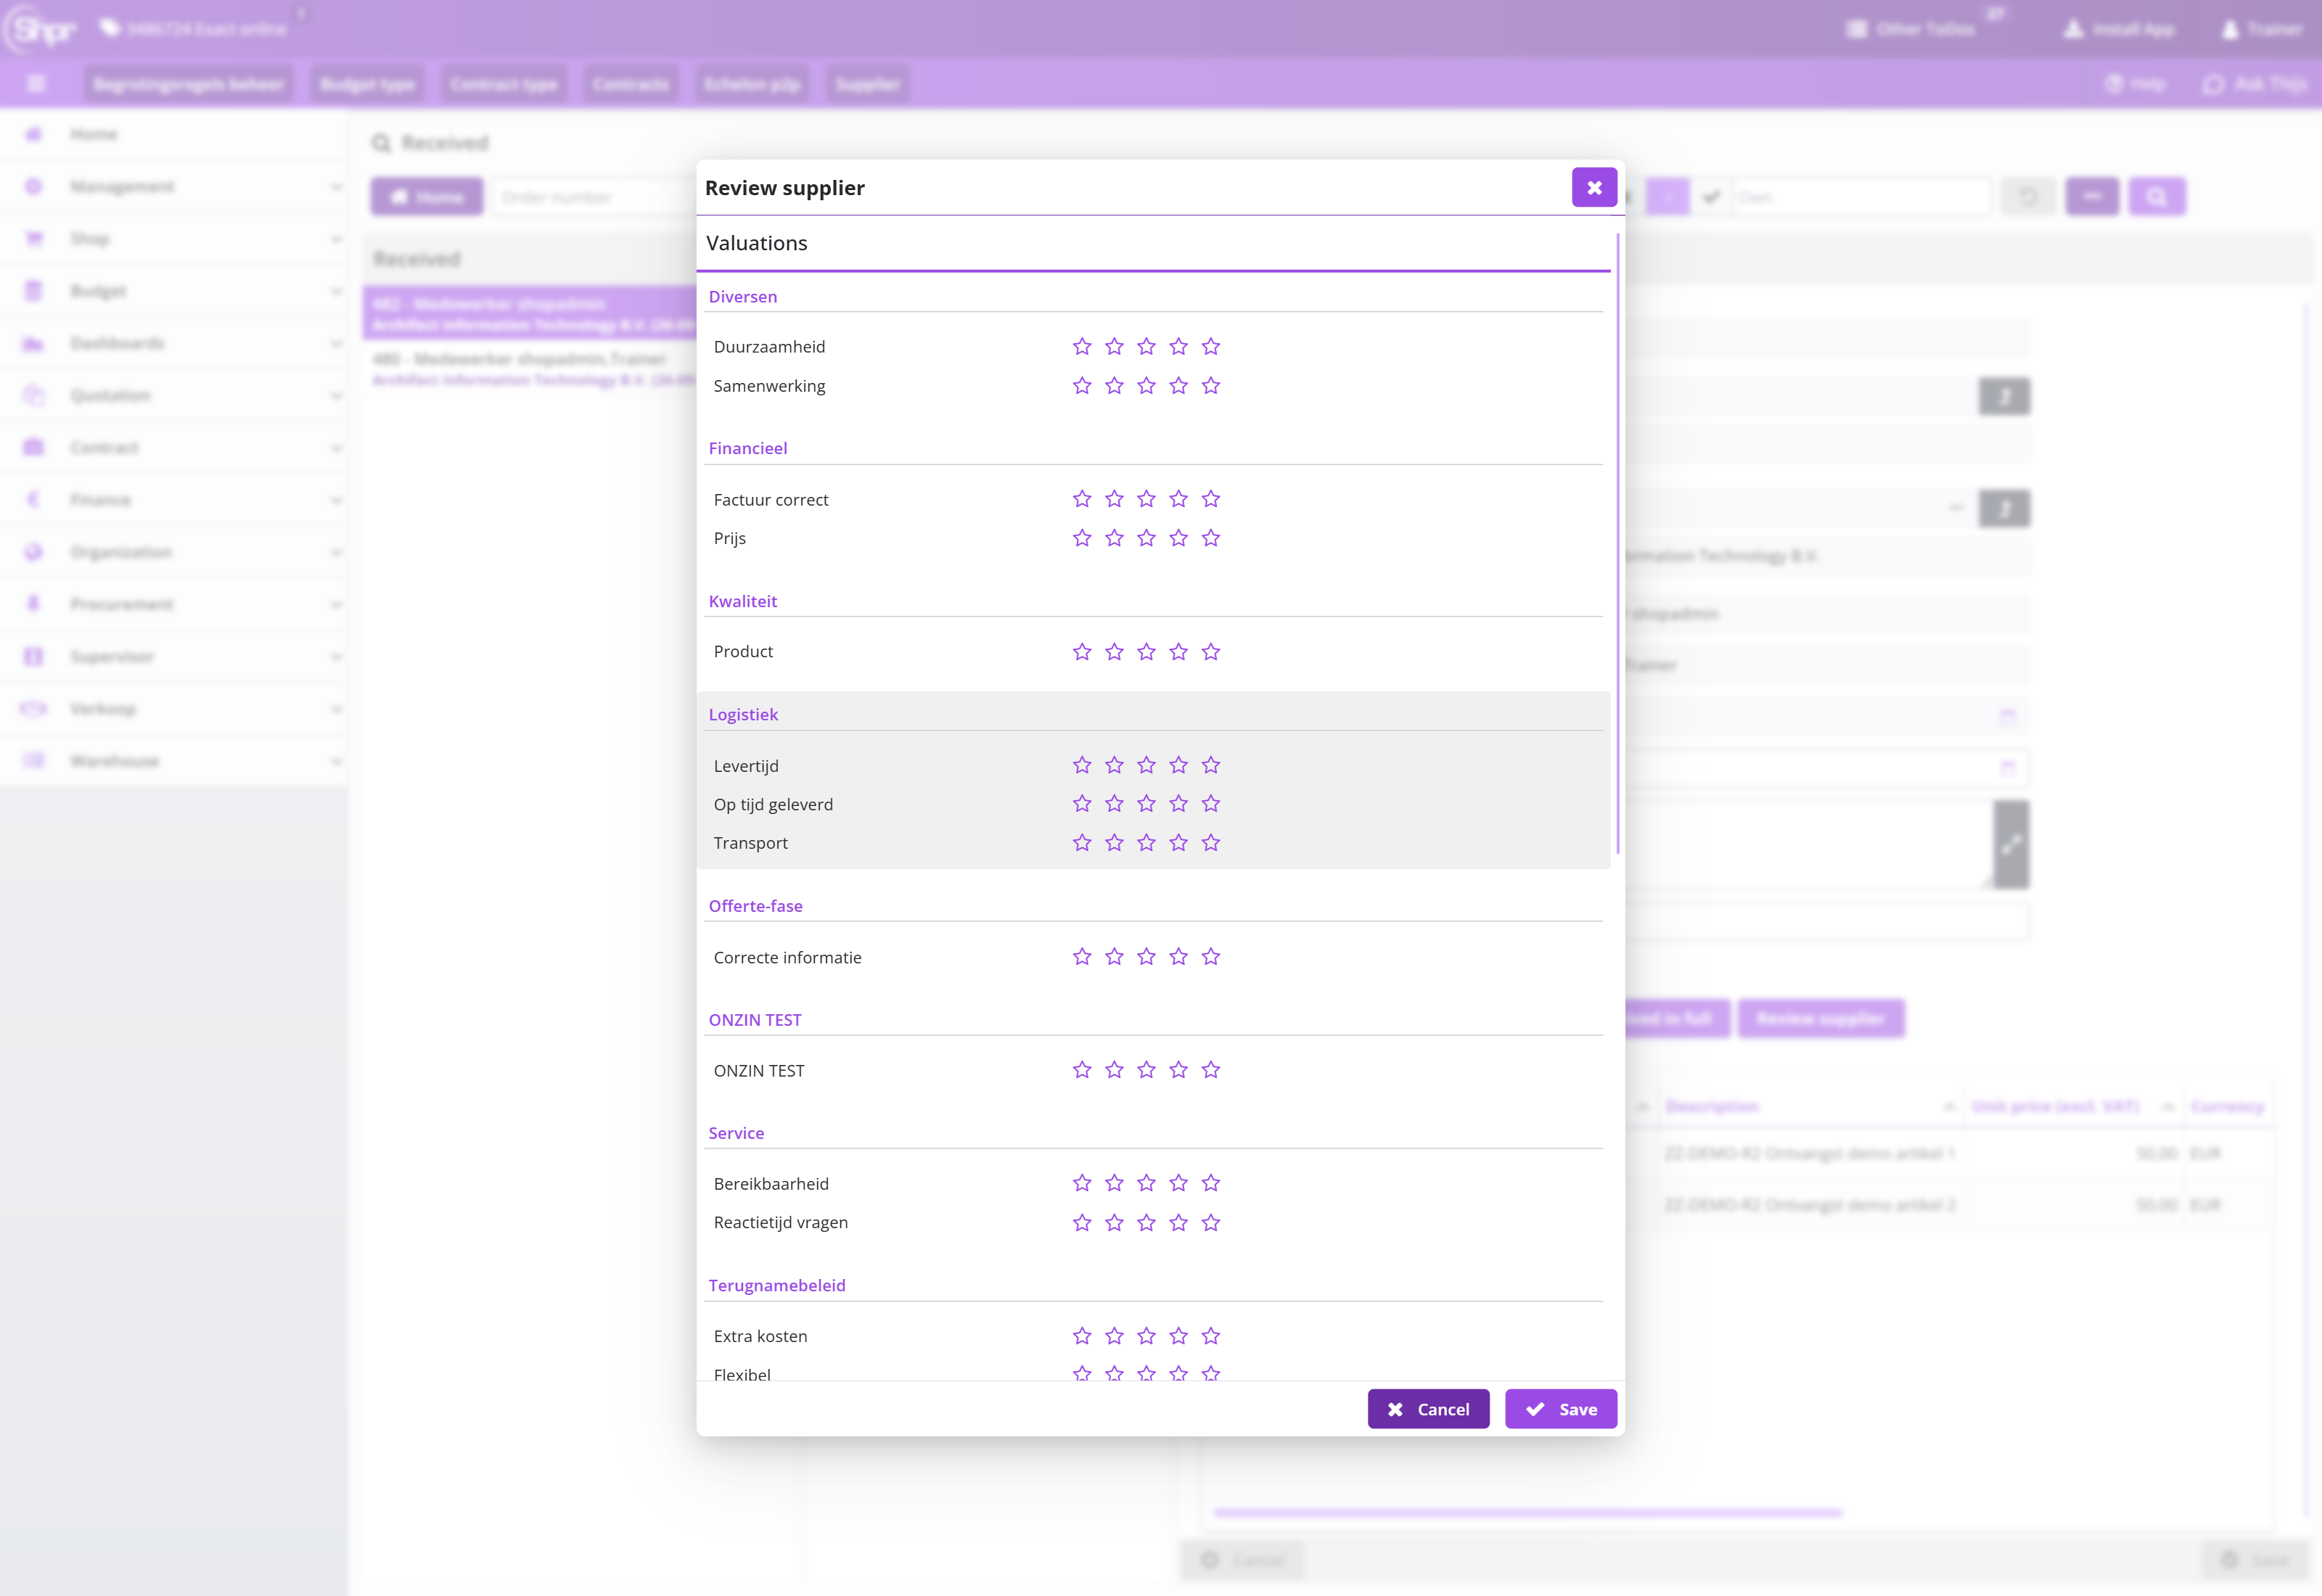Screen dimensions: 2322x1596
Task: Give Bereikbaarheid a four-star rating
Action: [1179, 1183]
